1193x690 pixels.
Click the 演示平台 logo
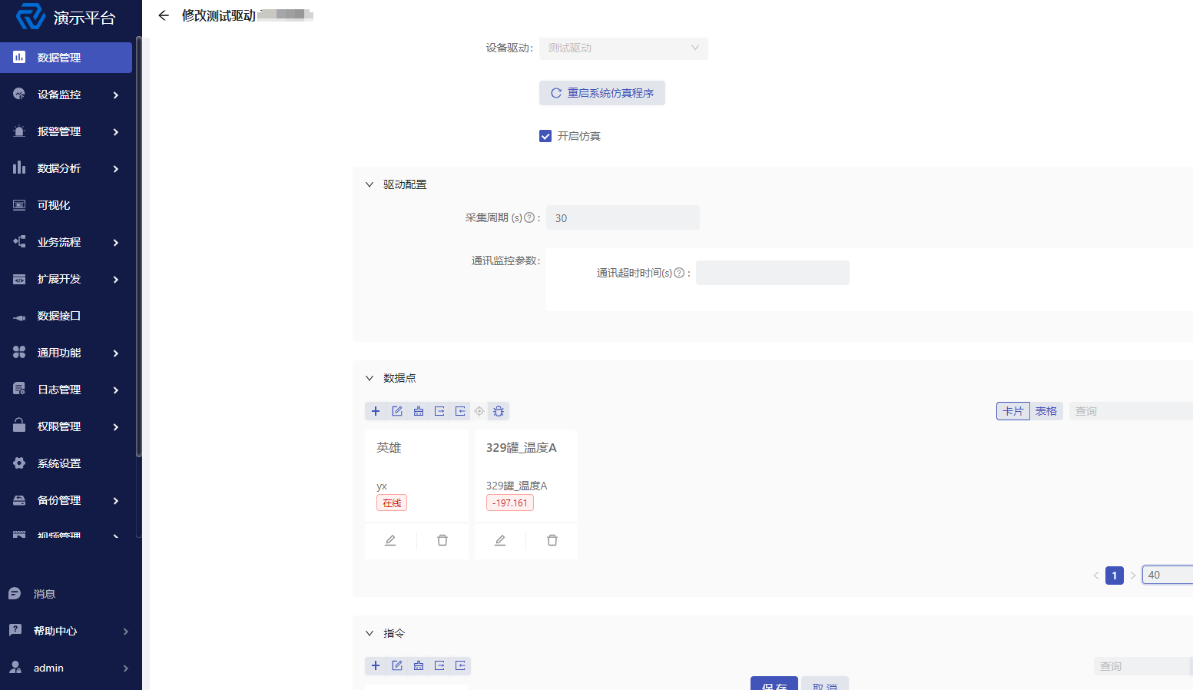[x=31, y=16]
